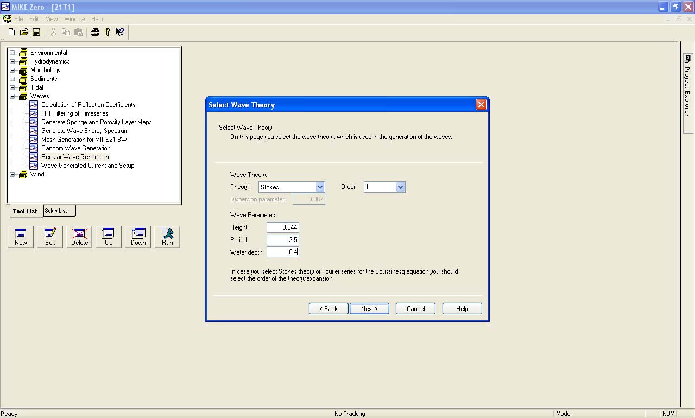This screenshot has width=695, height=418.
Task: Expand the Environmental tree node
Action: (x=12, y=53)
